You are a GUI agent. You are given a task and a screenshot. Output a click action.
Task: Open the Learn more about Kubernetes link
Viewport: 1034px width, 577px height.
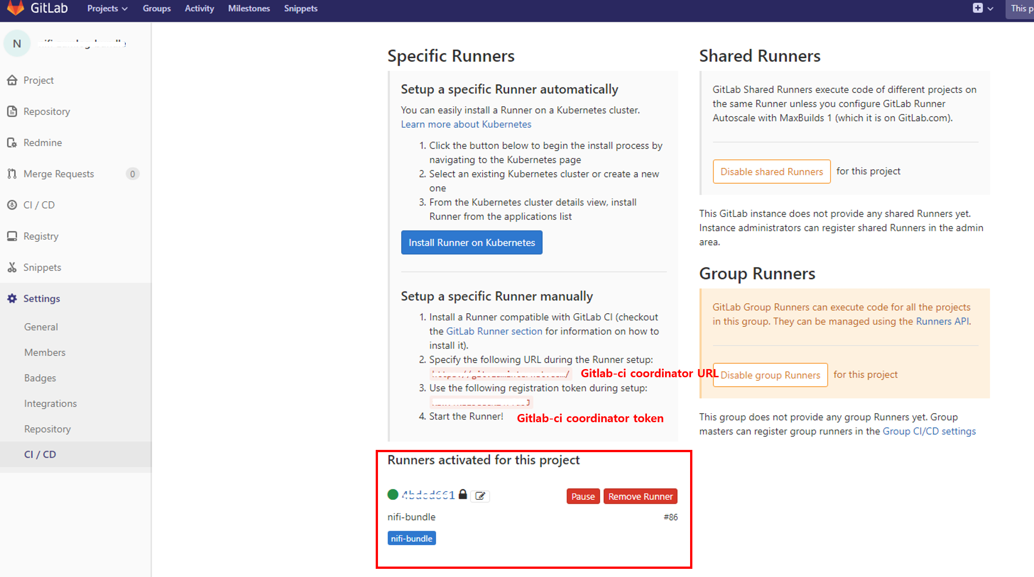click(466, 124)
